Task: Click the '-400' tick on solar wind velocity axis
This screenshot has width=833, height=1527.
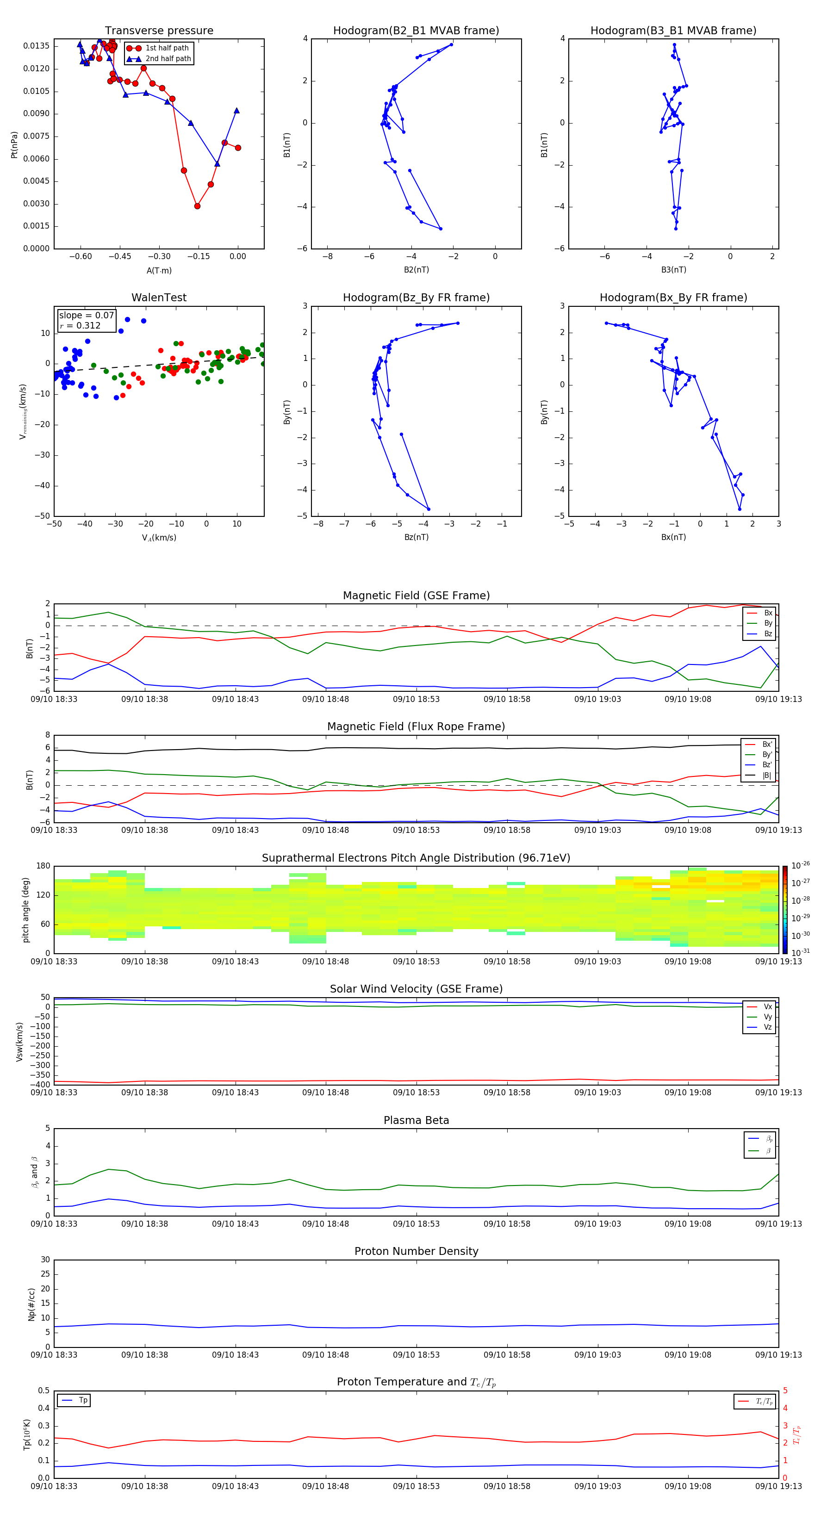Action: (x=40, y=1085)
